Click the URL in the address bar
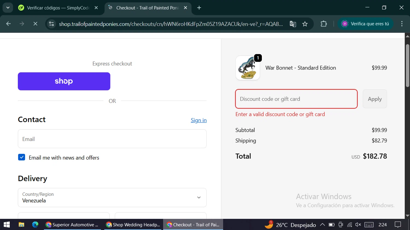This screenshot has width=410, height=230. (x=171, y=24)
